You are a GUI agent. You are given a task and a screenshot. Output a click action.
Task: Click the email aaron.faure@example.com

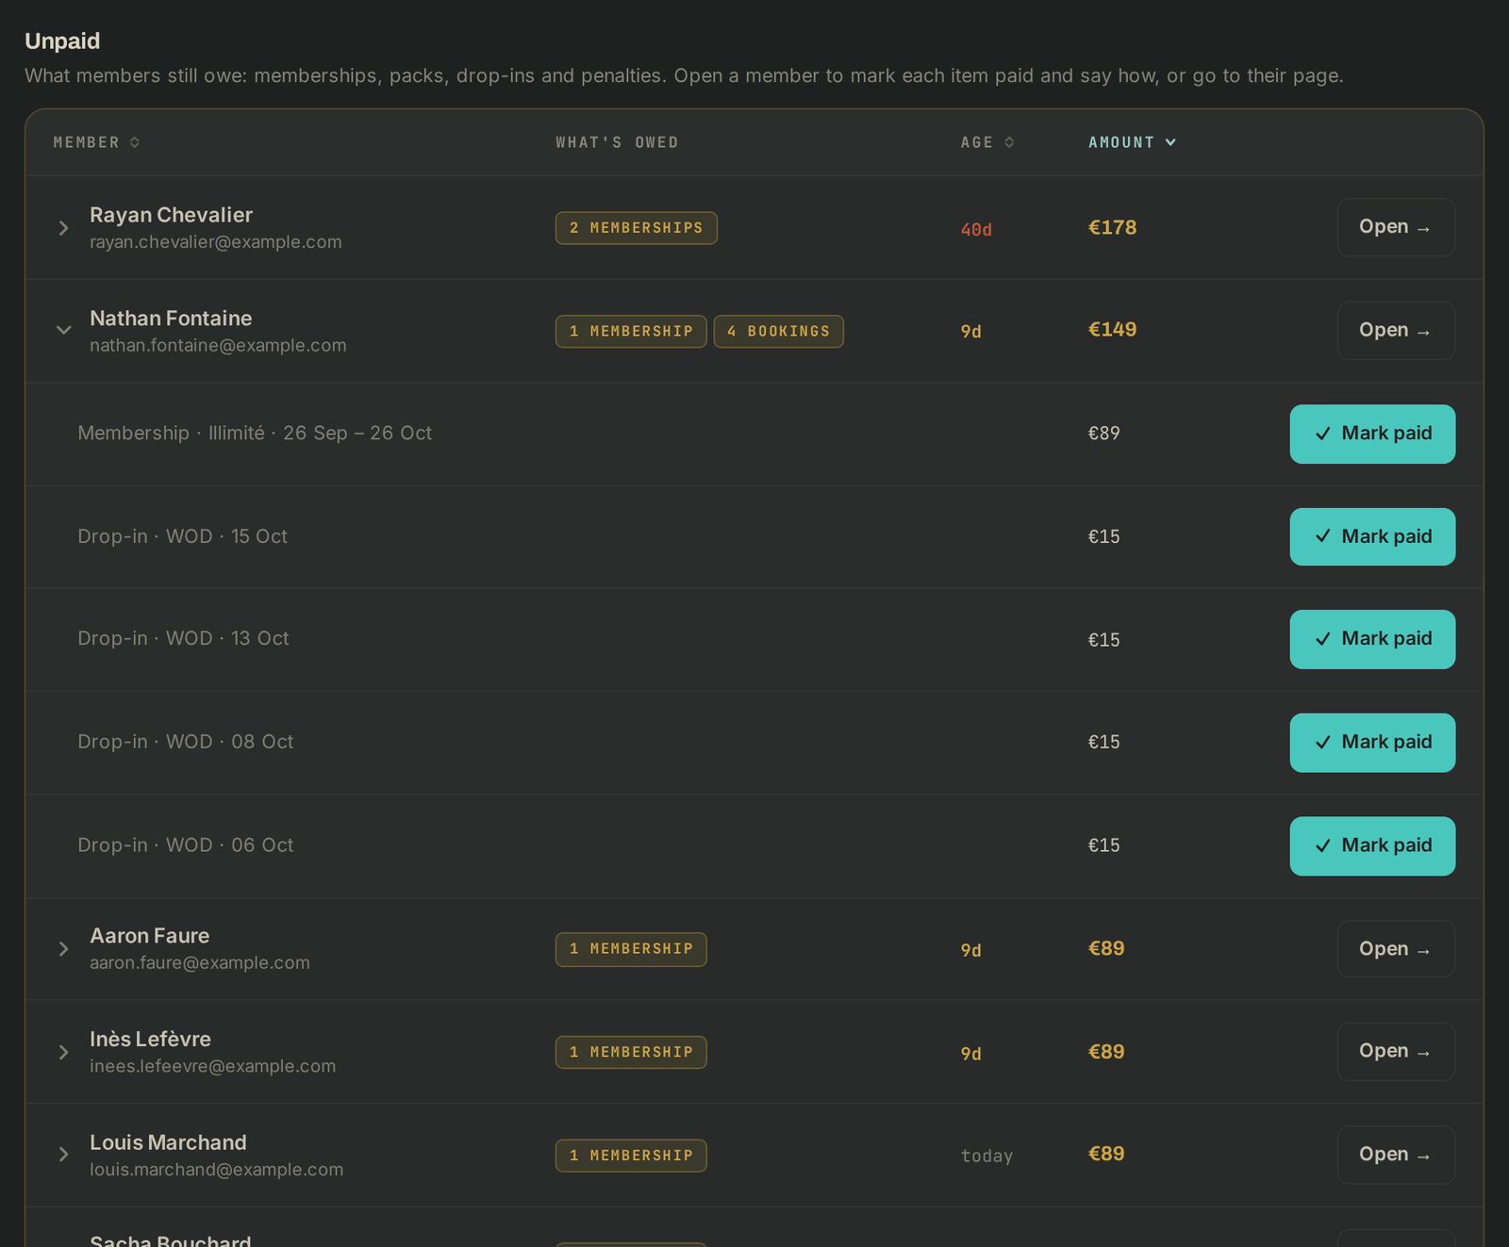coord(200,963)
